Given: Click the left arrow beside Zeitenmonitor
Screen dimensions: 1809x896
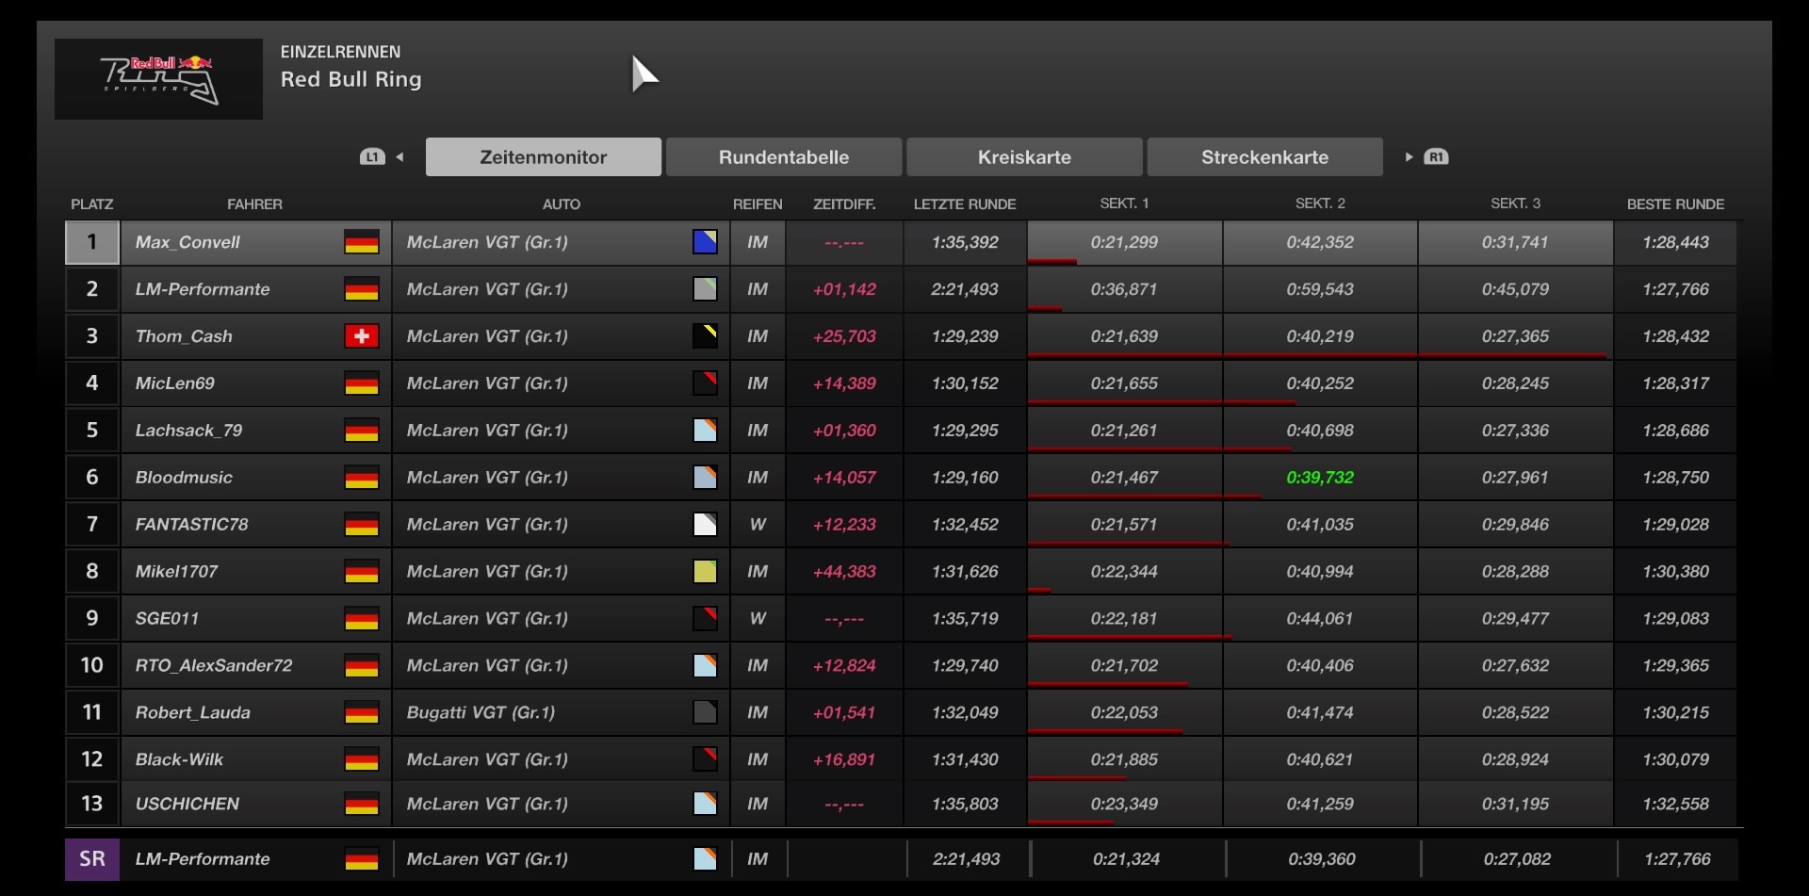Looking at the screenshot, I should coord(400,157).
